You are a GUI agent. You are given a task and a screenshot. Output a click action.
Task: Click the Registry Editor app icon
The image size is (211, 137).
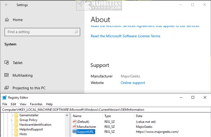[x=4, y=98]
